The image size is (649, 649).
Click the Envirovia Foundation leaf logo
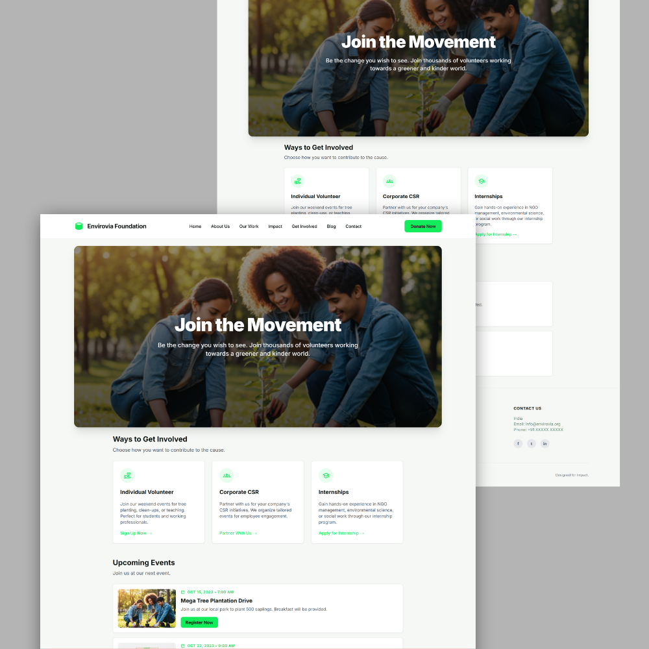tap(79, 226)
